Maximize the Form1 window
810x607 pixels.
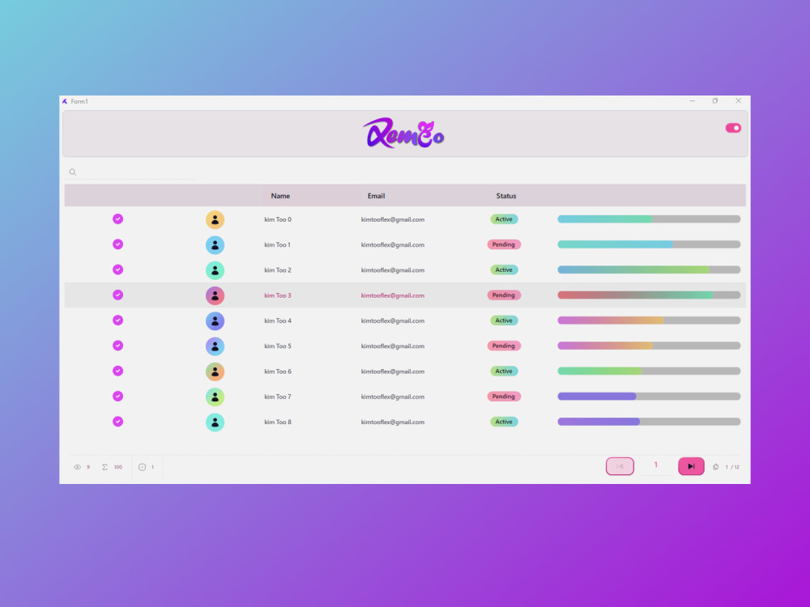[715, 100]
